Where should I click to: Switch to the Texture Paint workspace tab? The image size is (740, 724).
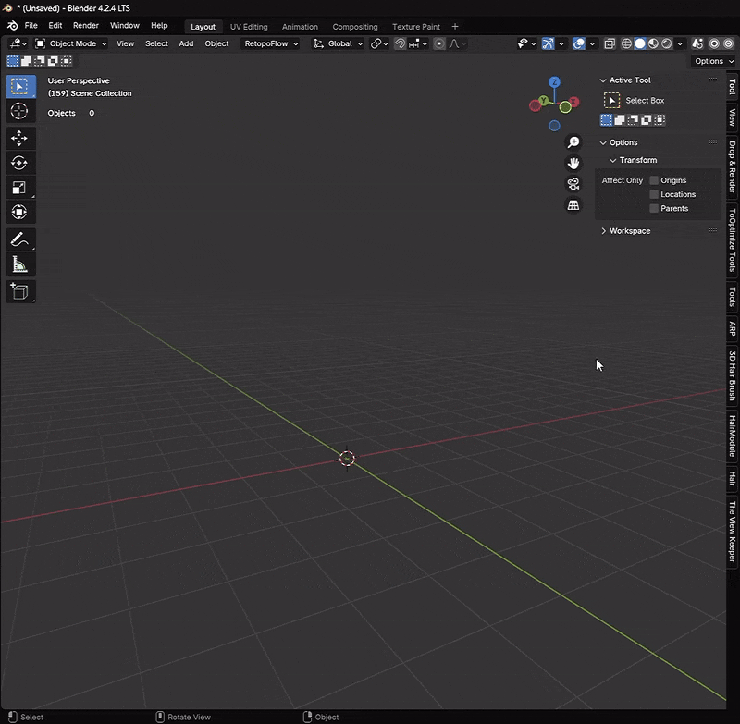415,27
